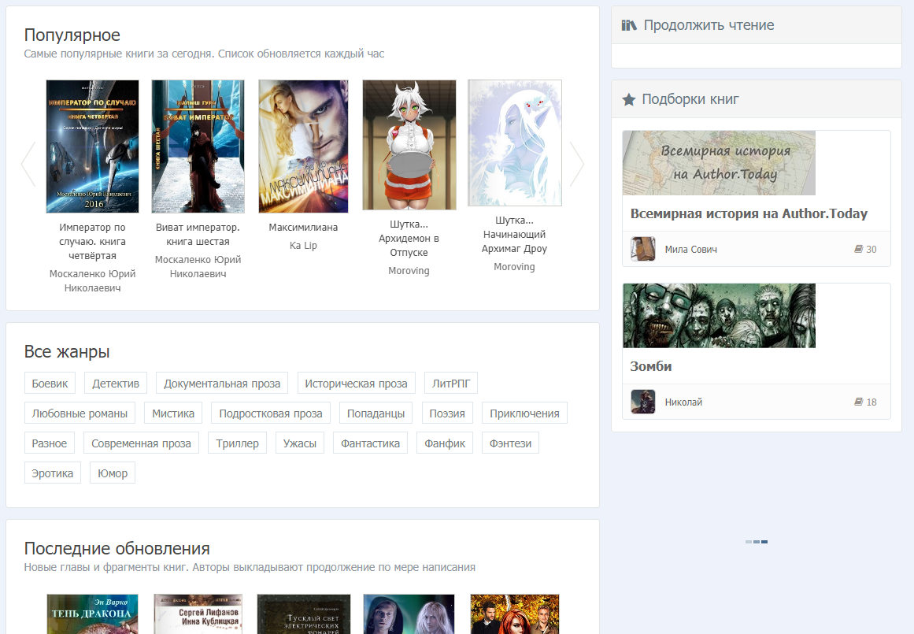Open author Moroving under Архидемон в Отпуске
The height and width of the screenshot is (634, 914).
(409, 270)
